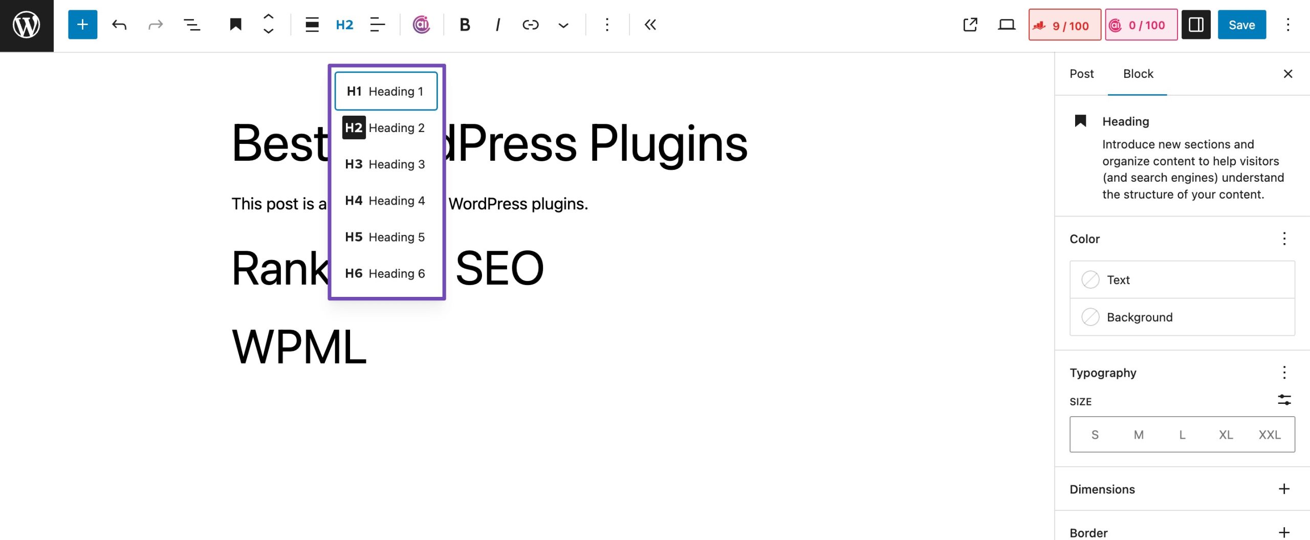The image size is (1310, 540).
Task: Open Color panel options menu
Action: pyautogui.click(x=1284, y=239)
